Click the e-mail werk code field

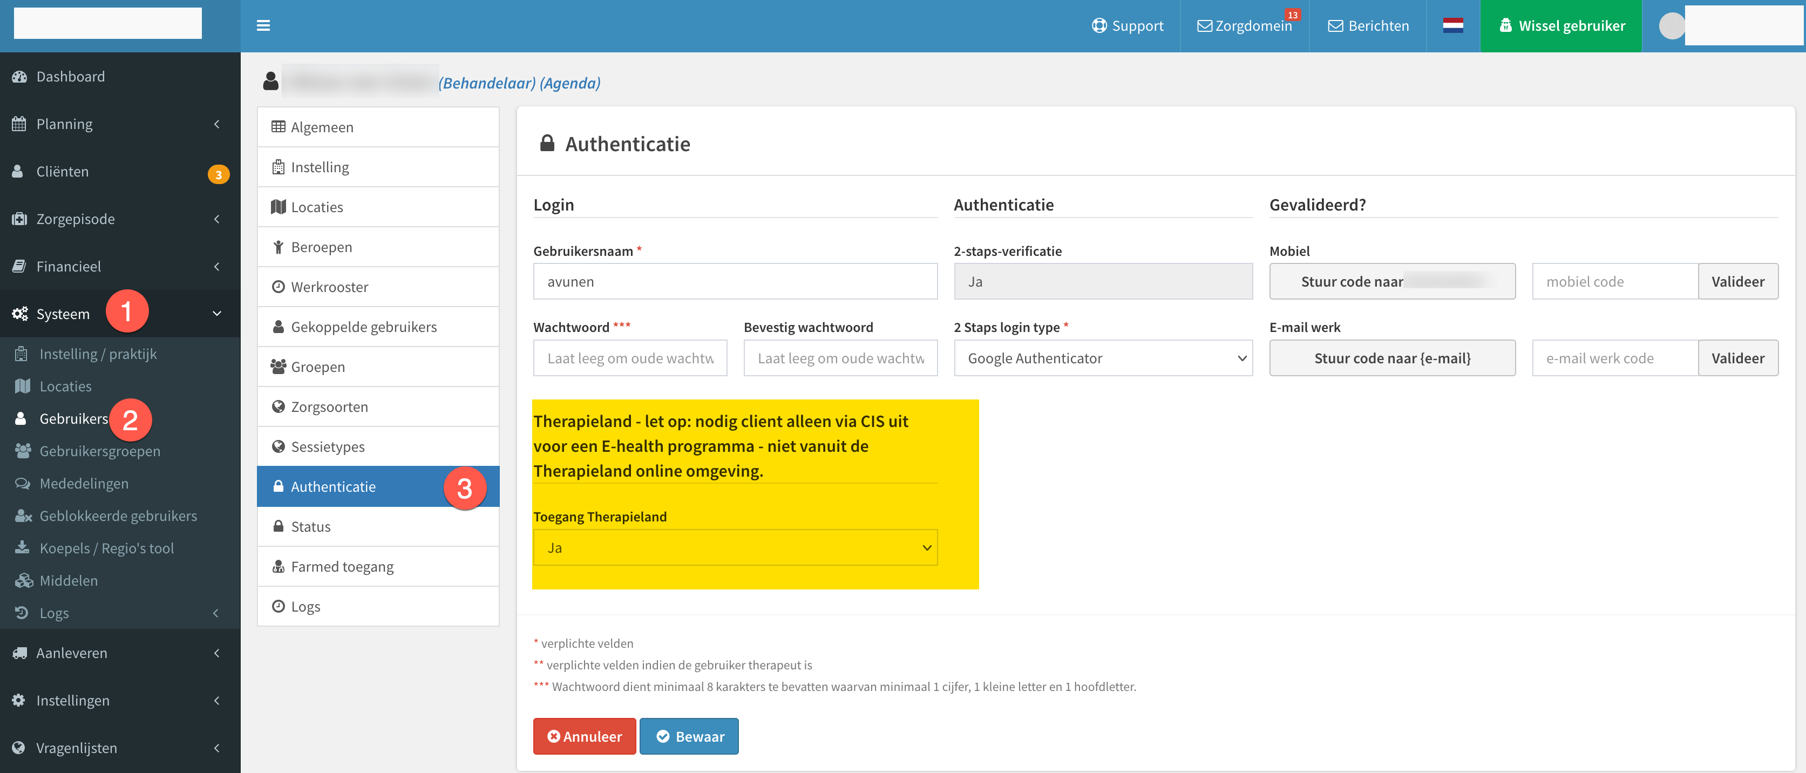click(x=1614, y=358)
